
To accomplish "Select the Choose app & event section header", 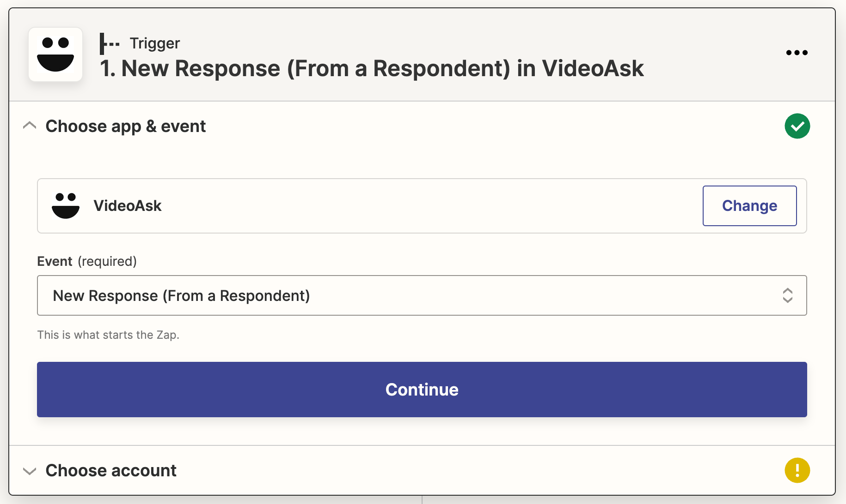I will coord(125,126).
